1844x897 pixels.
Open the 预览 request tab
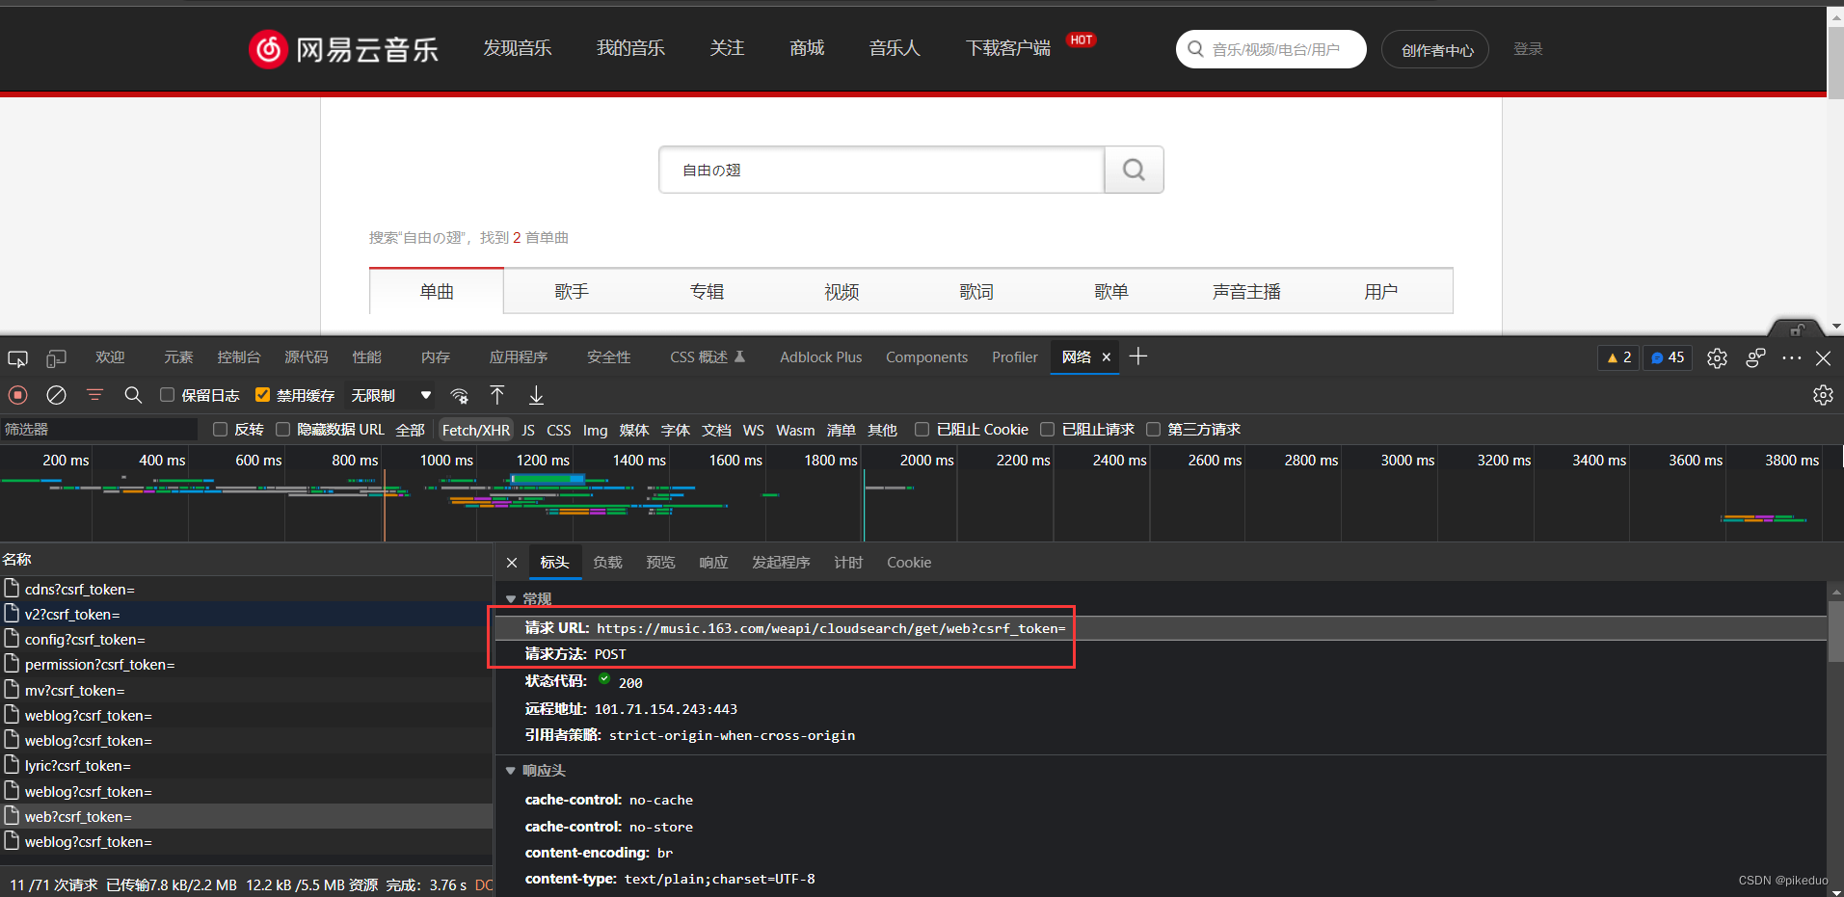[660, 563]
